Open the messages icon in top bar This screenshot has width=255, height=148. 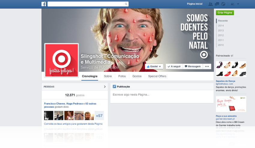coord(217,4)
